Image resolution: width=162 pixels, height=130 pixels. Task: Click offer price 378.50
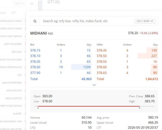(102, 56)
